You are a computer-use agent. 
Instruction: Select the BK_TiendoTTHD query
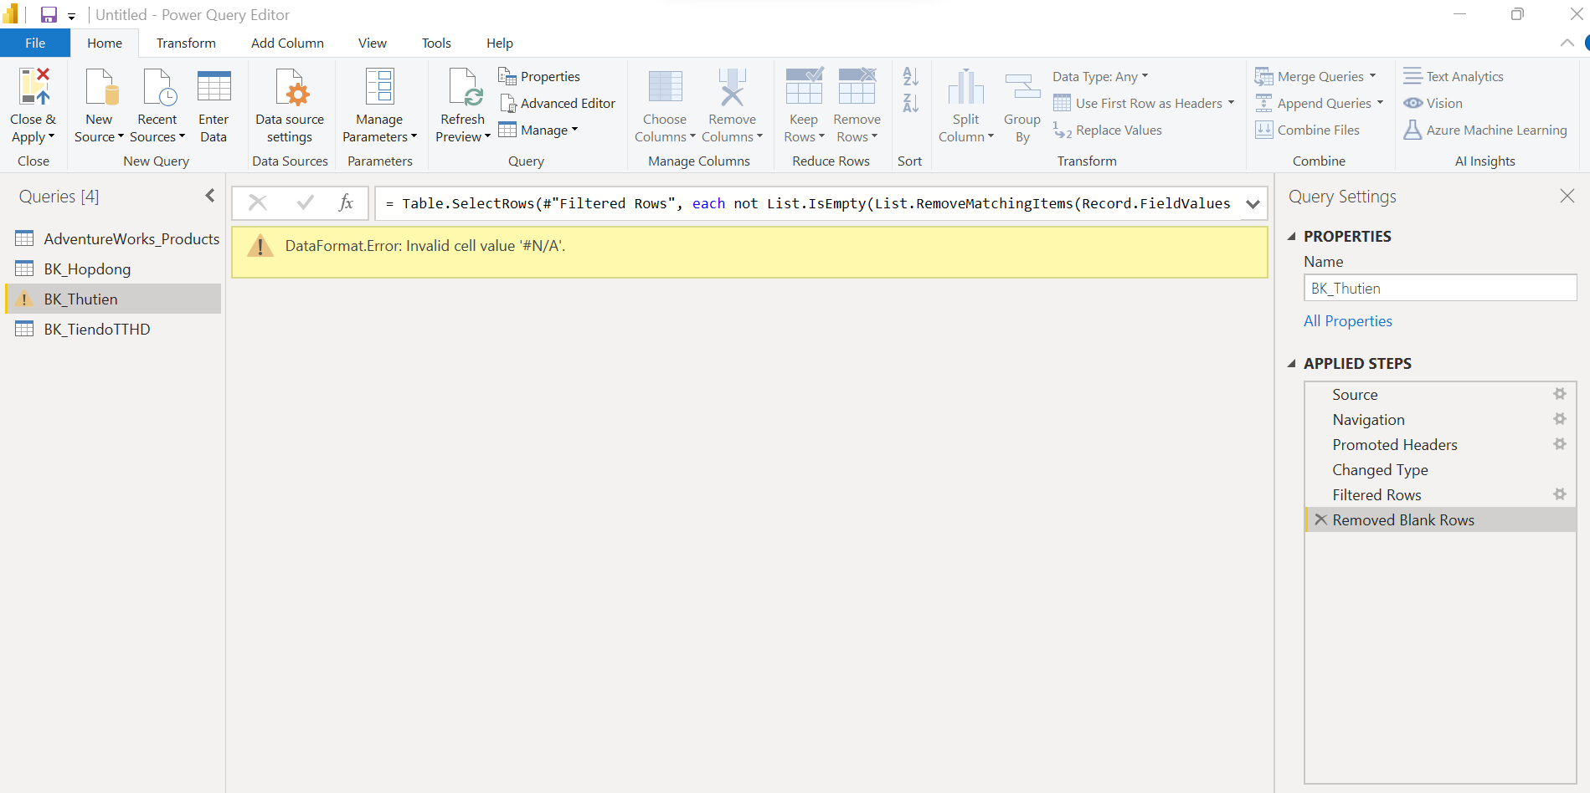tap(113, 329)
